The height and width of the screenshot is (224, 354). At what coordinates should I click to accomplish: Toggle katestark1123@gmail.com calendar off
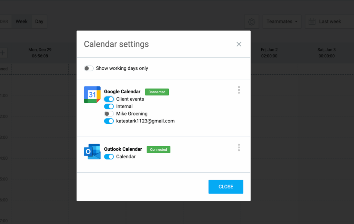[x=109, y=121]
